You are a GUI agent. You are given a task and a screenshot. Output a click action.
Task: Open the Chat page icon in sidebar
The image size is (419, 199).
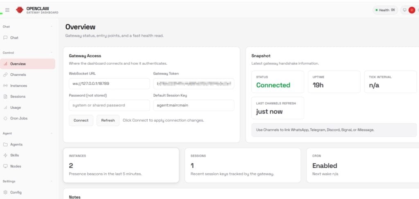(x=5, y=38)
